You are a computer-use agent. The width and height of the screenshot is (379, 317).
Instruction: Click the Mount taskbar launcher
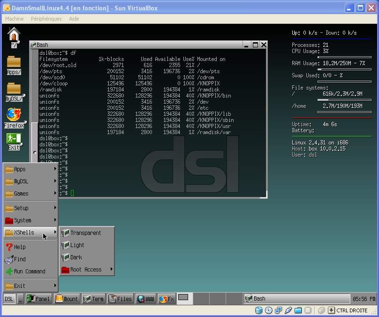67,299
